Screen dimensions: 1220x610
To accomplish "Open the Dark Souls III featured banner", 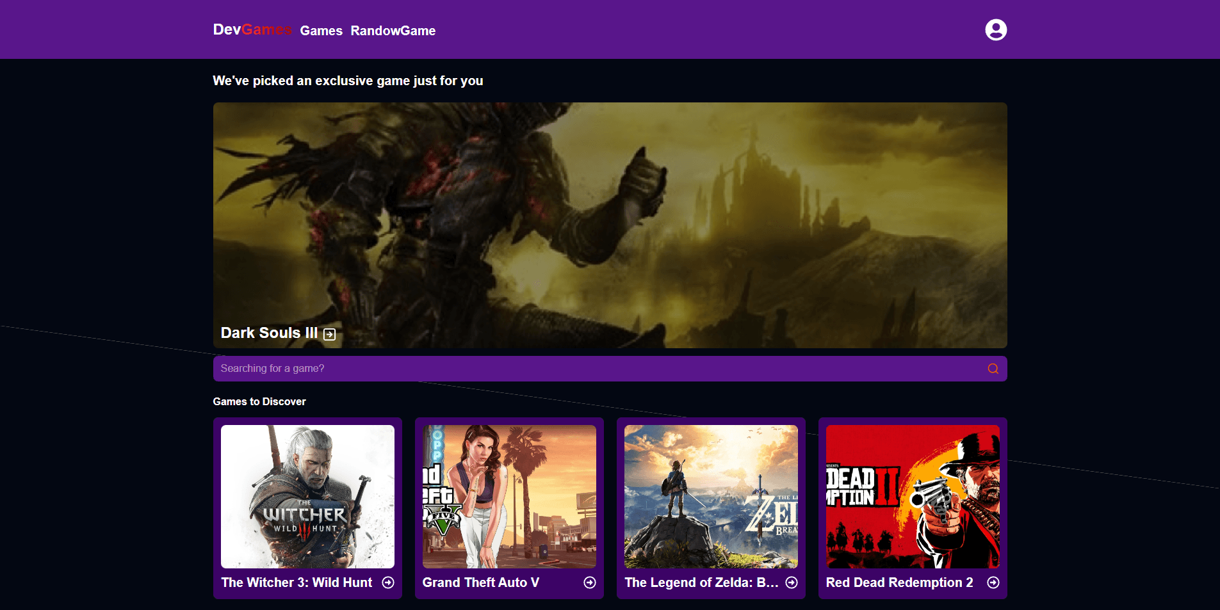I will click(x=610, y=218).
